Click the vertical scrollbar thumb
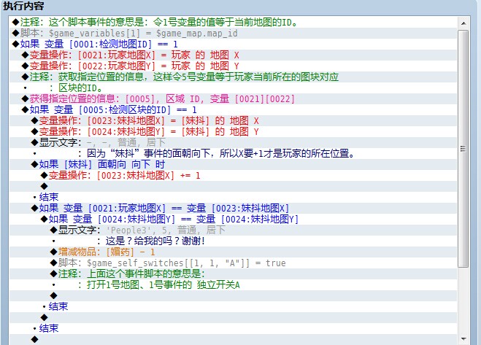Image resolution: width=481 pixels, height=345 pixels. (x=463, y=149)
